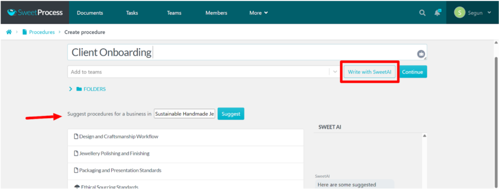Open the Add to teams dropdown arrow
This screenshot has height=190, width=499.
coord(335,72)
